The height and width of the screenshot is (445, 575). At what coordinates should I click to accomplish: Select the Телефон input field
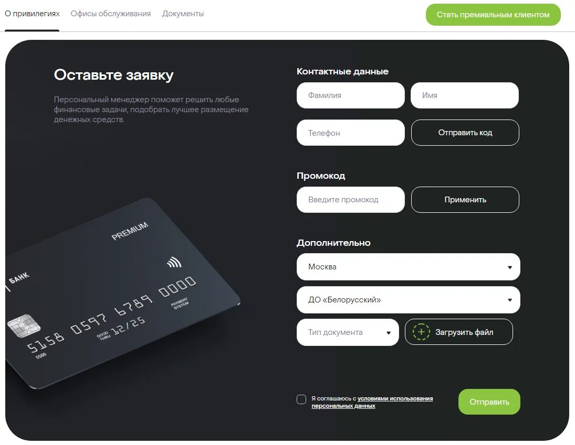coord(351,133)
